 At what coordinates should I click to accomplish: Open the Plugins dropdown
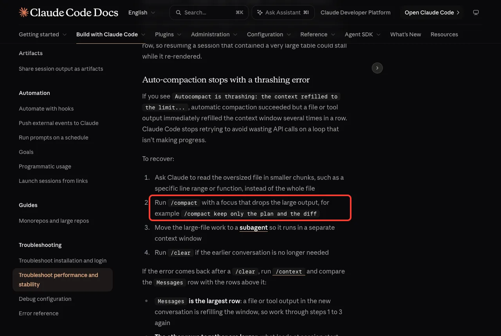168,34
